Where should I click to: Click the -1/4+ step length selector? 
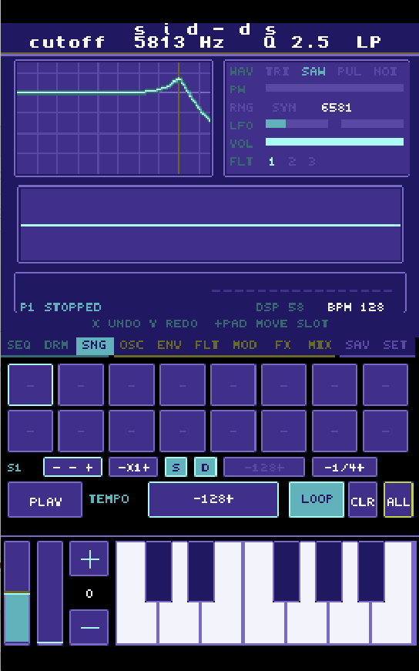point(344,467)
